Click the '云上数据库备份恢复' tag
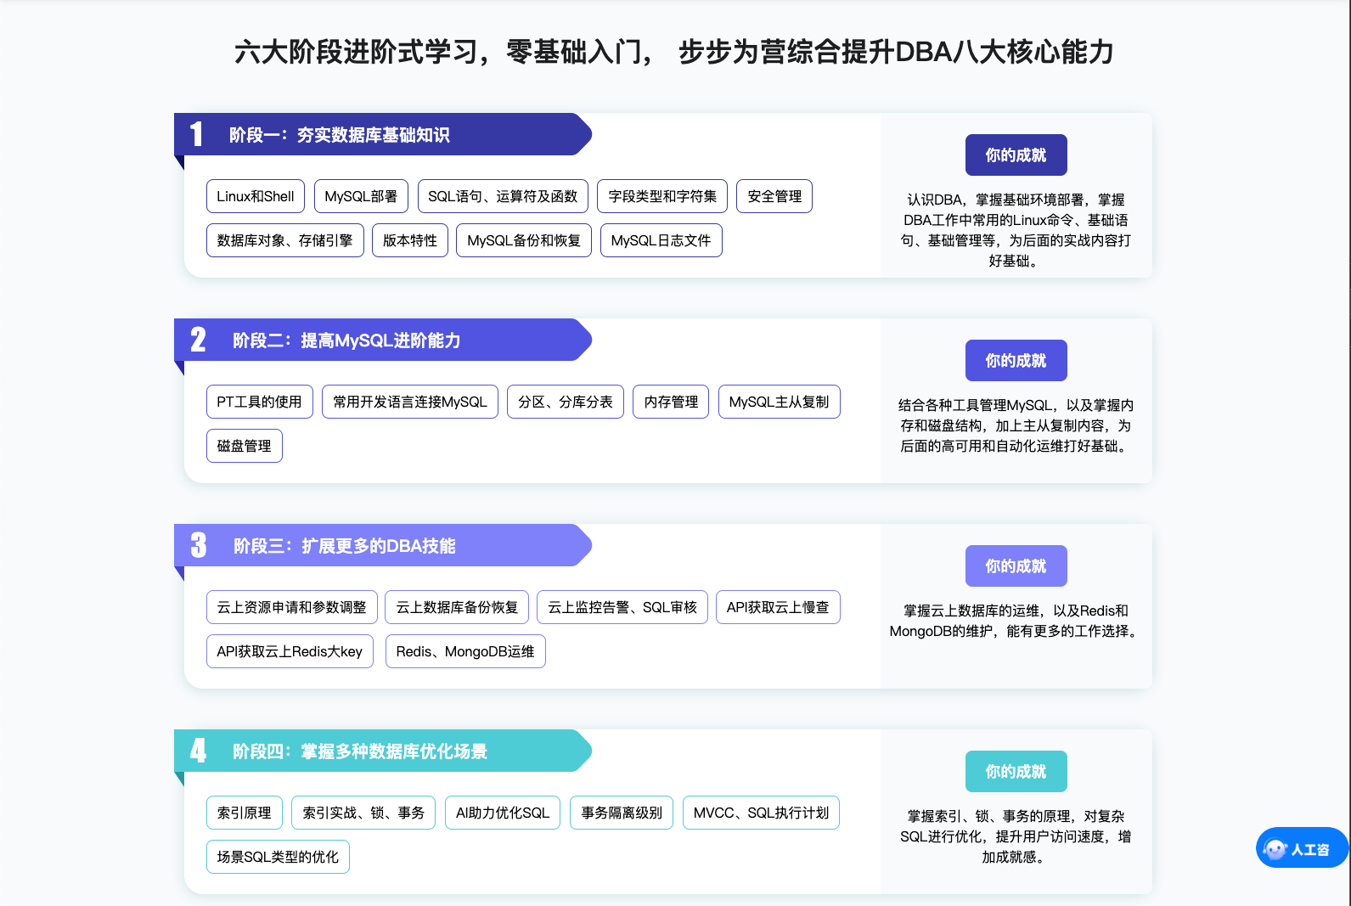 [x=457, y=607]
